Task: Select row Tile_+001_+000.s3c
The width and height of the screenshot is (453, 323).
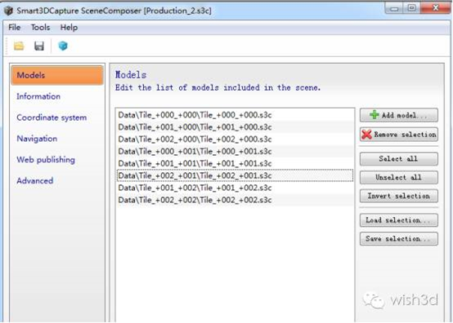Action: pyautogui.click(x=235, y=127)
